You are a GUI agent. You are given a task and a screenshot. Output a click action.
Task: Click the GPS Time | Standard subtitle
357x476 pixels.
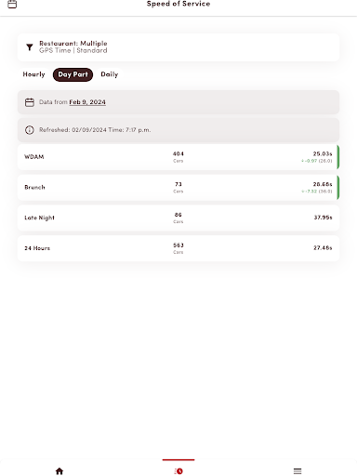(x=73, y=50)
